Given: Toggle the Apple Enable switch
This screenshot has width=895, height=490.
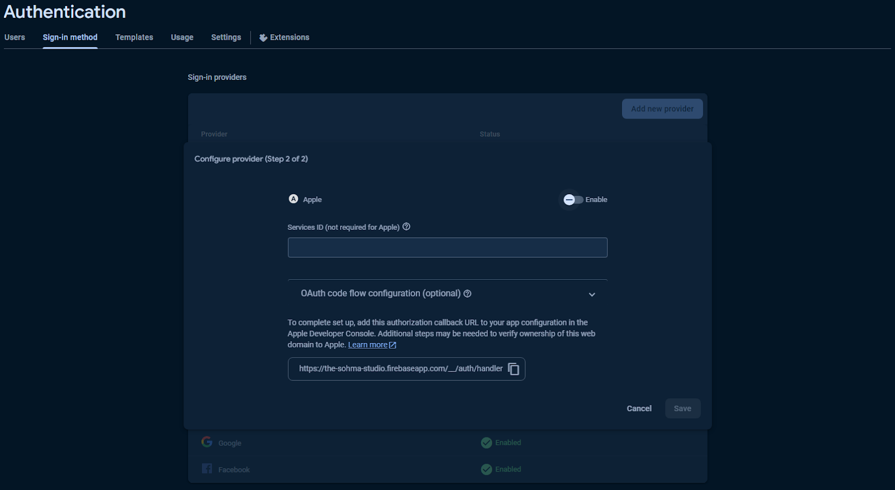Looking at the screenshot, I should [573, 200].
